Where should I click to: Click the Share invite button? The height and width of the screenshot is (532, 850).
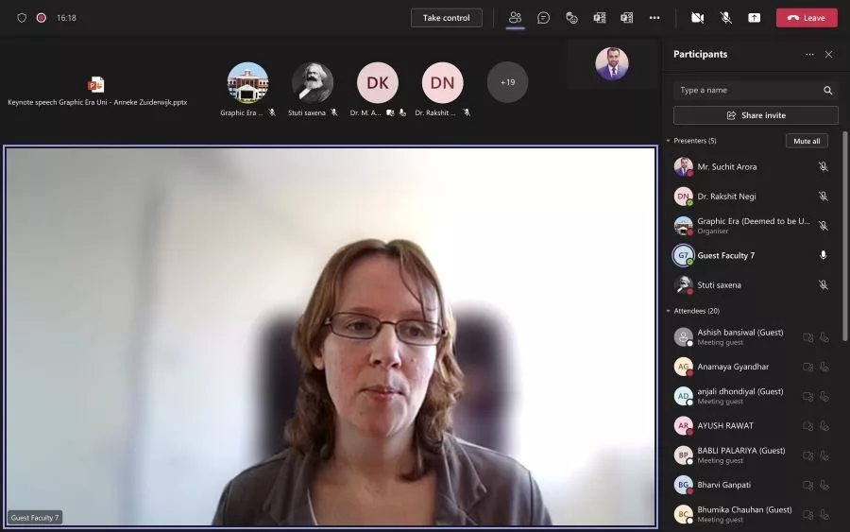point(756,115)
